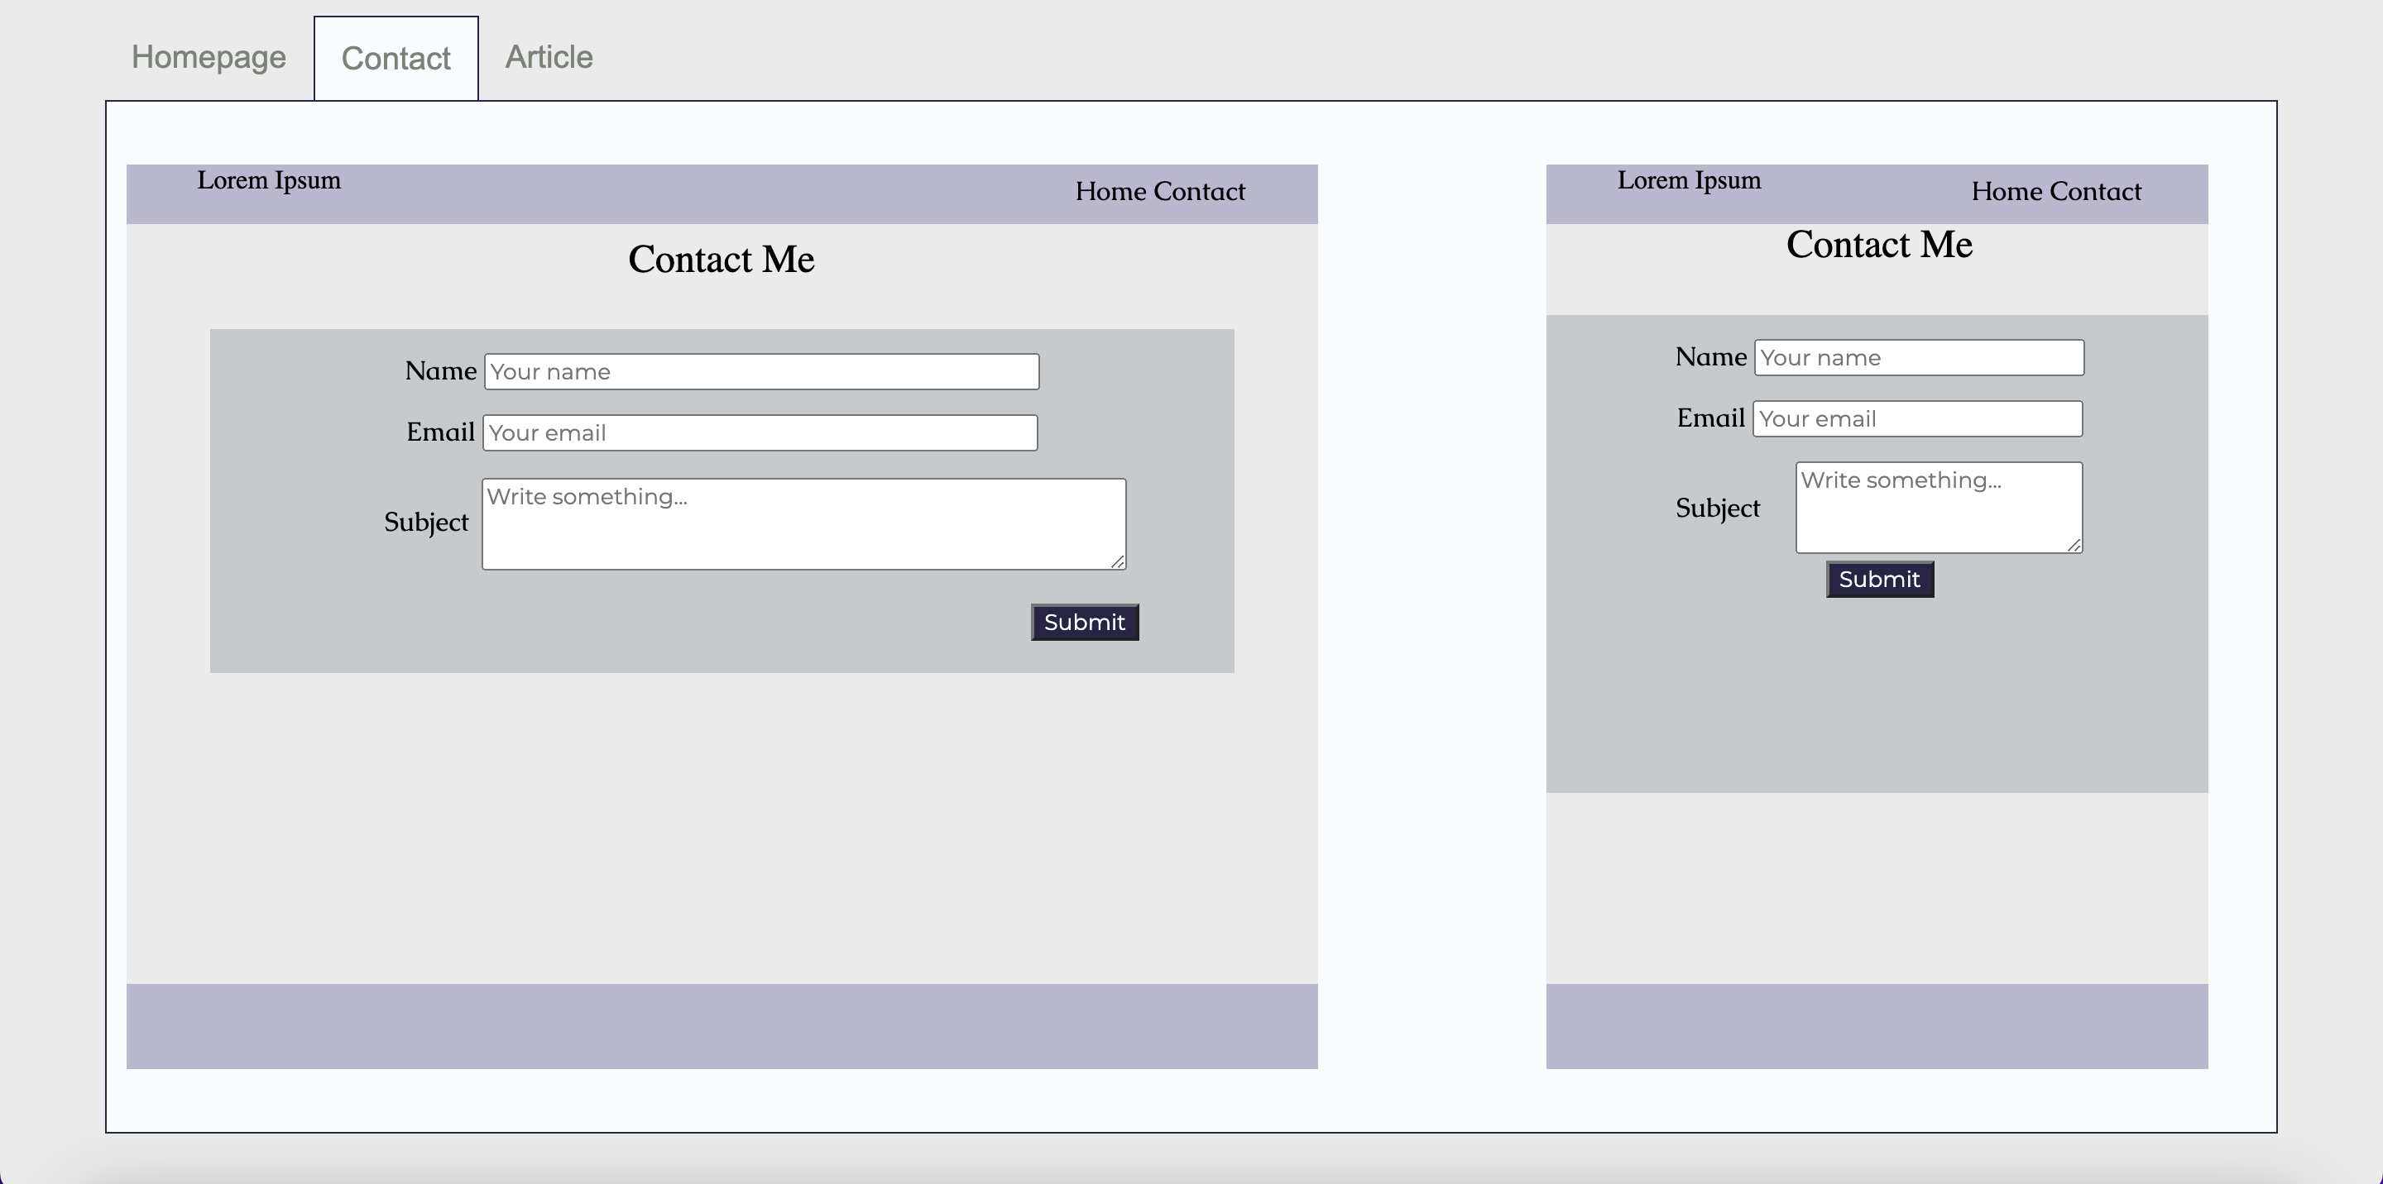Screen dimensions: 2383x1184
Task: Click the Email input field on the right form
Action: [1918, 418]
